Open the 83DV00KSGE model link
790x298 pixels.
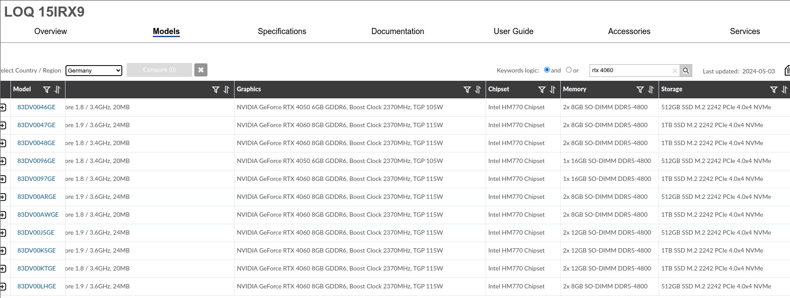click(x=37, y=250)
